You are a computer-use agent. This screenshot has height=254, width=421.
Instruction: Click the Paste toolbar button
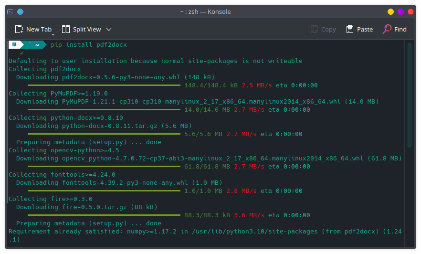[359, 29]
